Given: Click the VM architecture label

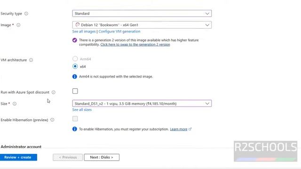Looking at the screenshot, I should (x=14, y=60).
